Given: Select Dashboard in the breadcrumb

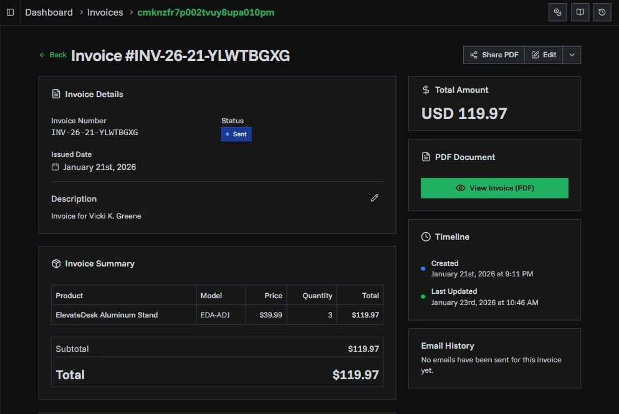Looking at the screenshot, I should [x=49, y=12].
